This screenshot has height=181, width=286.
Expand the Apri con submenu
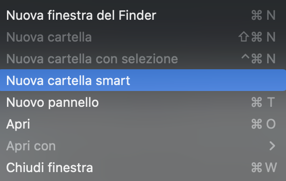(x=143, y=146)
